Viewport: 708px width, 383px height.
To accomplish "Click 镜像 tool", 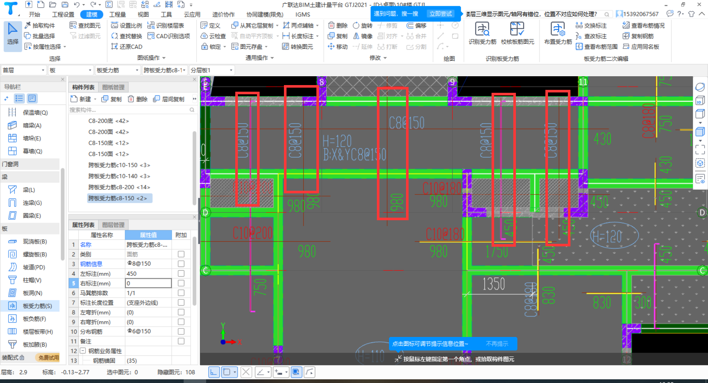I will 363,36.
